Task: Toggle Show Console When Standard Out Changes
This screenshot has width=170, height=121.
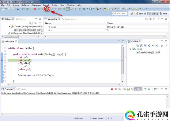Action: coord(136,89)
